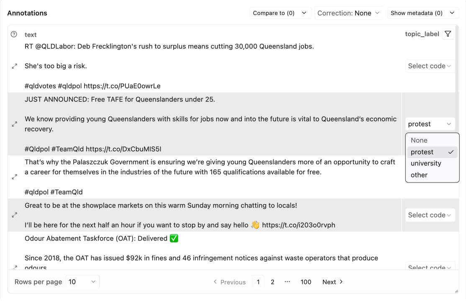Open Select code for the Odour Abatement row
The height and width of the screenshot is (304, 466).
[x=430, y=266]
